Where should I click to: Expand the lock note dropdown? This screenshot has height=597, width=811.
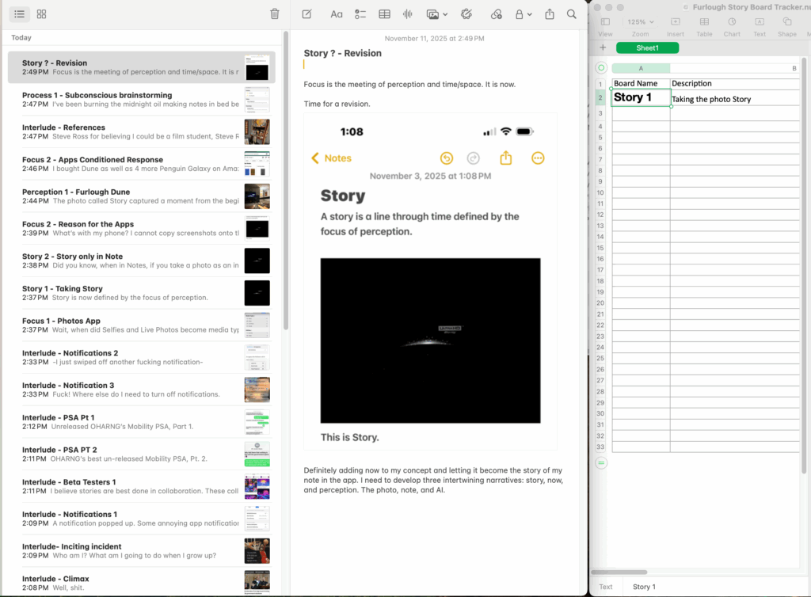[x=523, y=14]
